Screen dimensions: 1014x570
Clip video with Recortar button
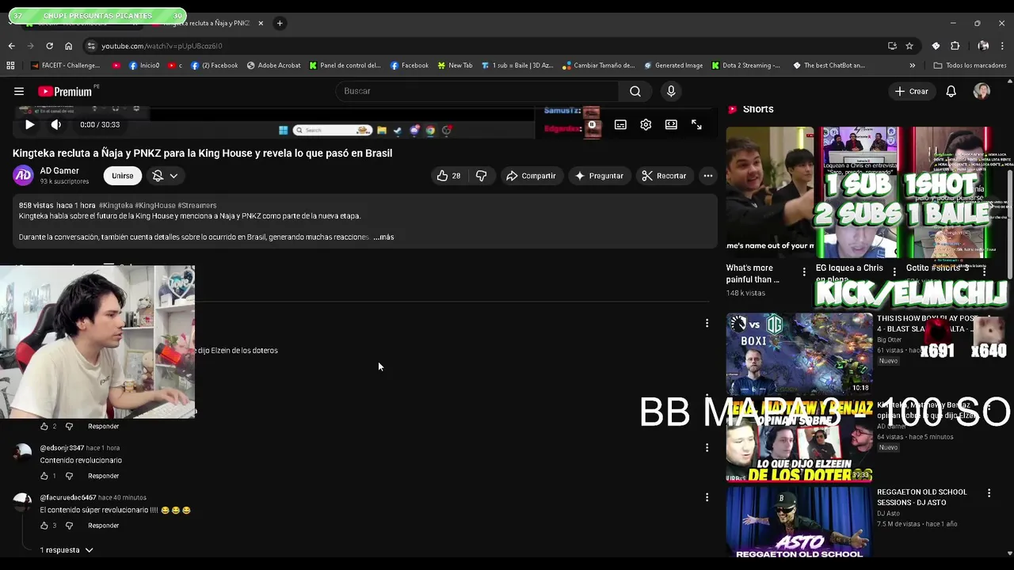click(x=664, y=176)
